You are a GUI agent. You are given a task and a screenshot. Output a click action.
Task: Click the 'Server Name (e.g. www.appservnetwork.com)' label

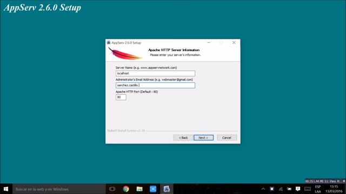click(146, 67)
